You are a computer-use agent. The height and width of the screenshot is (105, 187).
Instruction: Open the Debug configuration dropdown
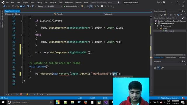[x=42, y=6]
